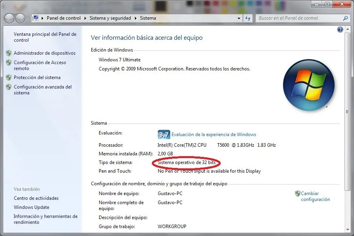Click the Forward navigation arrow button
Screen dimensions: 354x236
tap(20, 18)
